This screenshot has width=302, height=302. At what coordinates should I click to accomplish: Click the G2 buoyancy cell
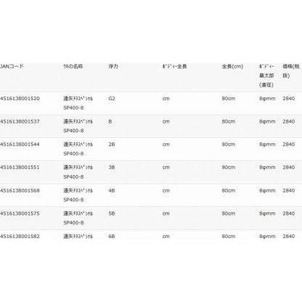[x=112, y=99]
